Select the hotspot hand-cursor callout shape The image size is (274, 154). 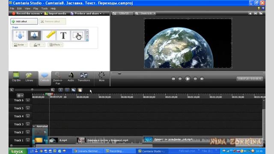(78, 36)
